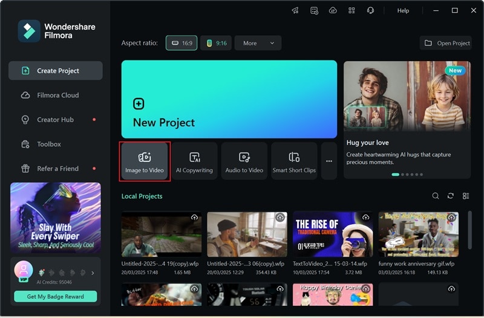Click Get My Badge Reward button
Screen dimensions: 484x318
pos(56,296)
